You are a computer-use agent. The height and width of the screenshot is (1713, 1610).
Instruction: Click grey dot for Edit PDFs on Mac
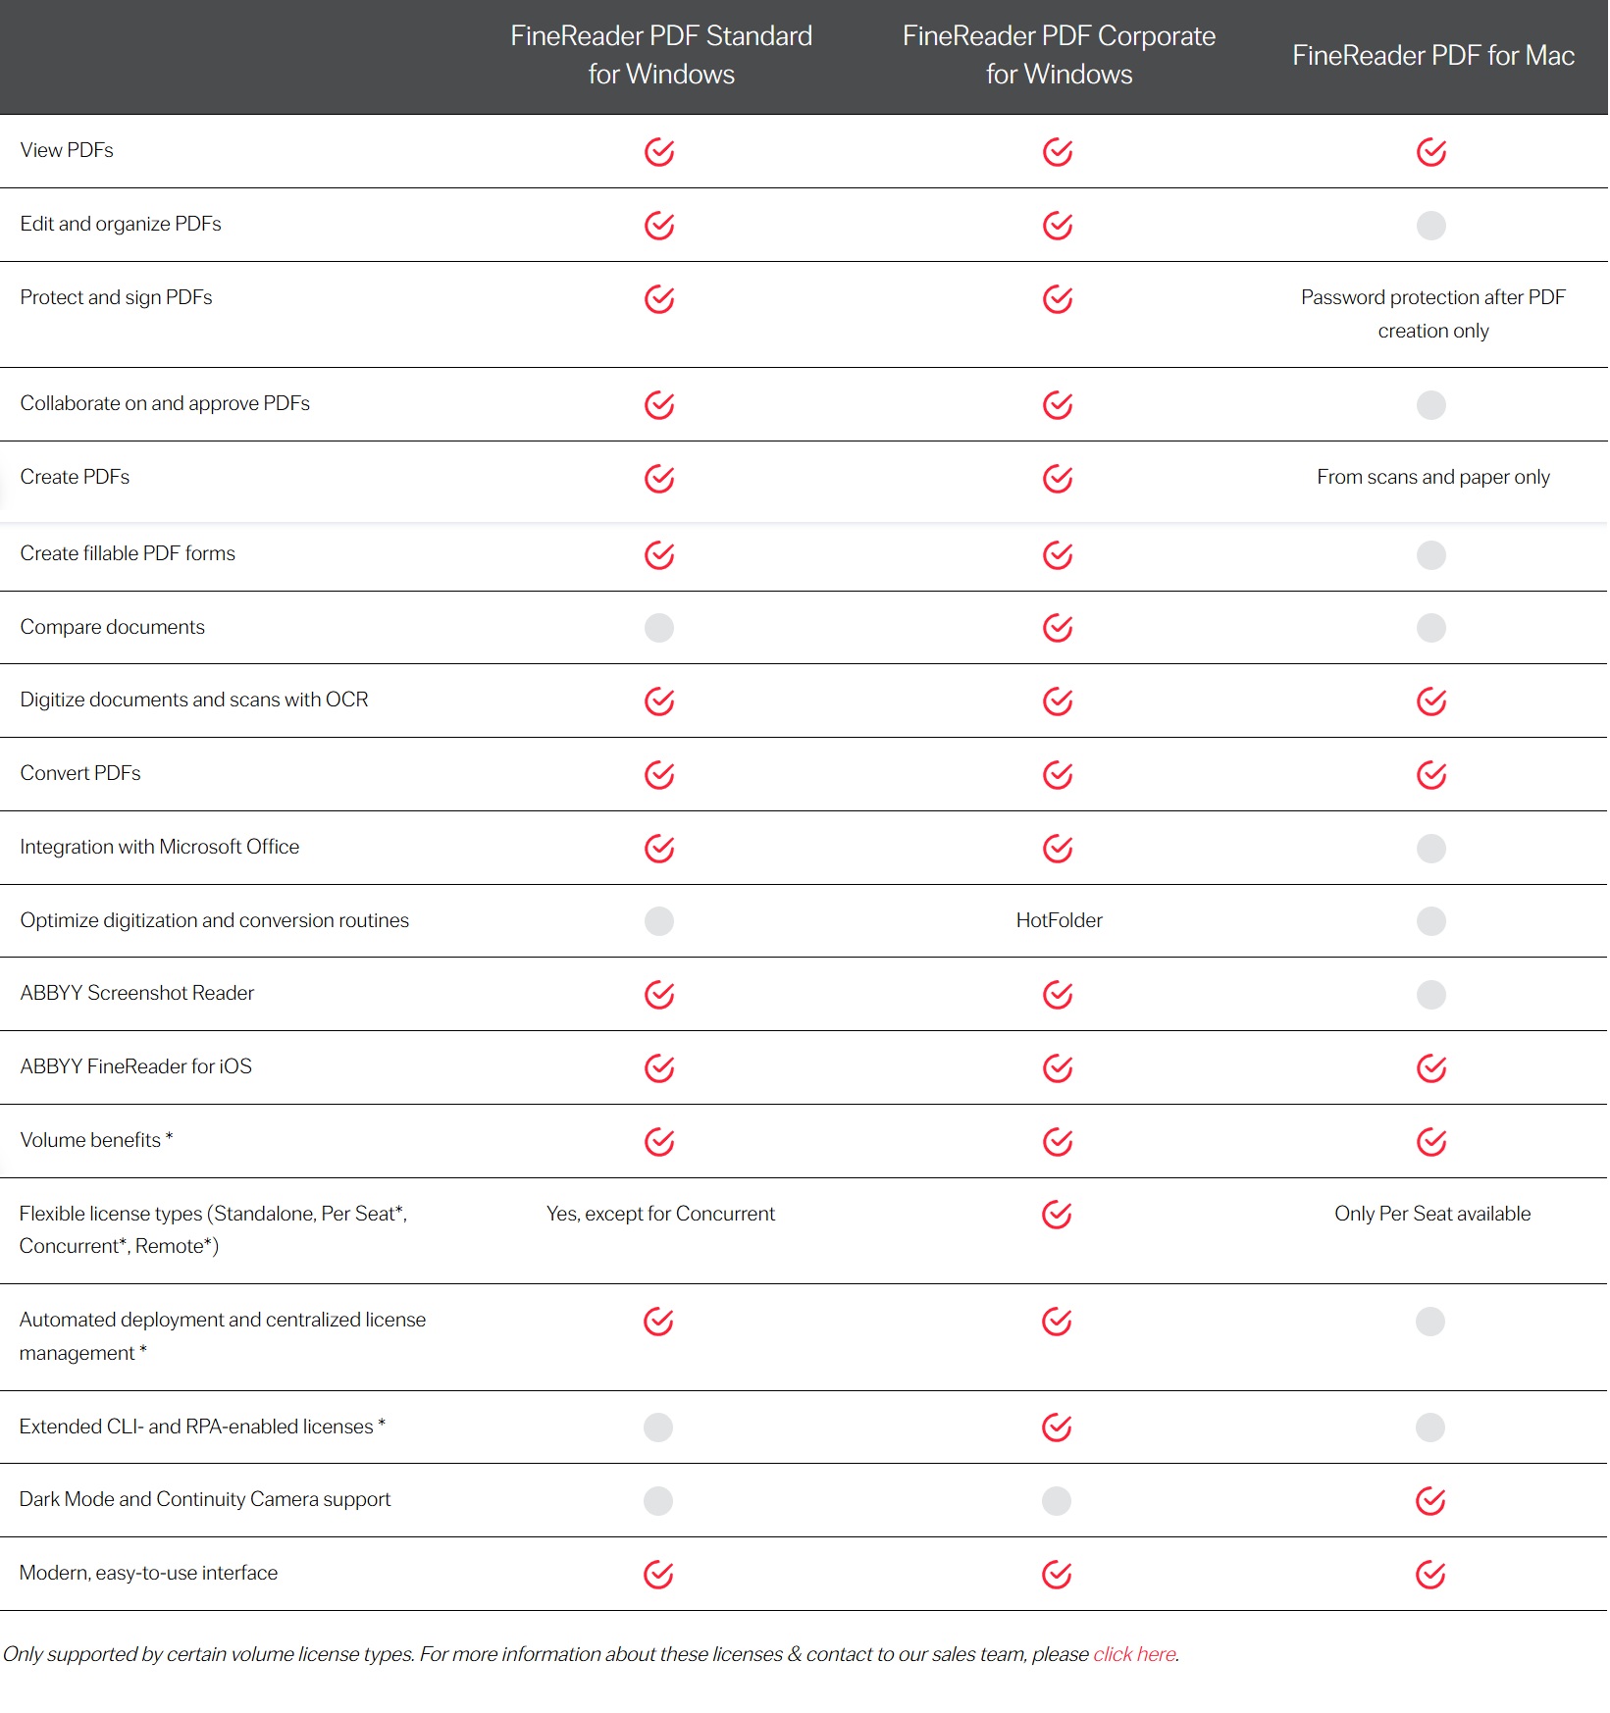point(1430,226)
